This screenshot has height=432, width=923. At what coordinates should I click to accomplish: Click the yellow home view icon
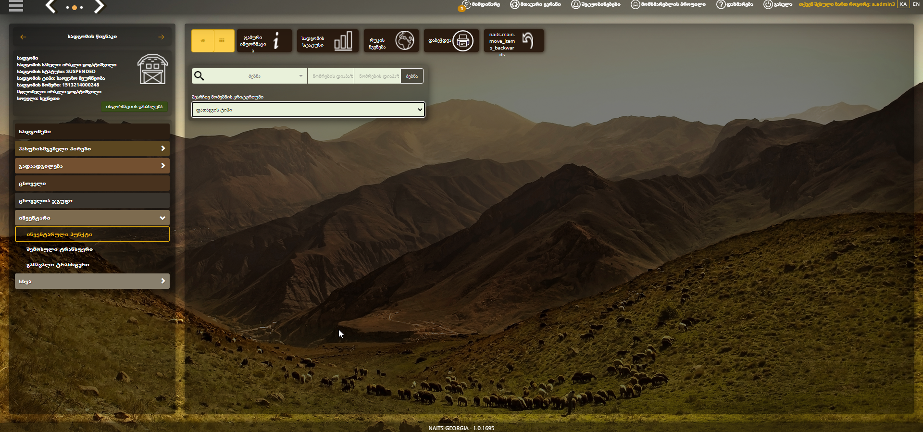coord(203,41)
